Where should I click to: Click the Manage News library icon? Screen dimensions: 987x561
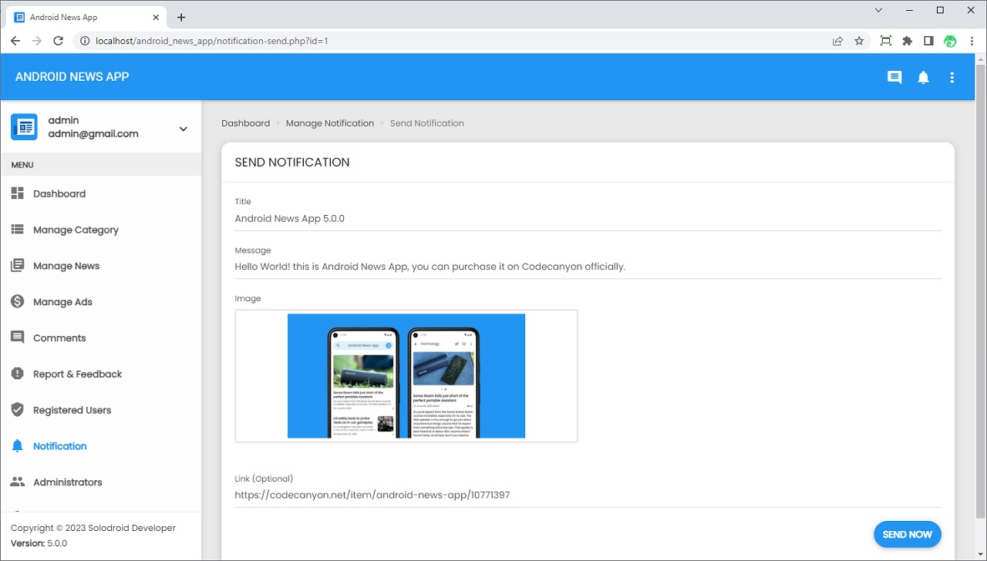tap(17, 266)
